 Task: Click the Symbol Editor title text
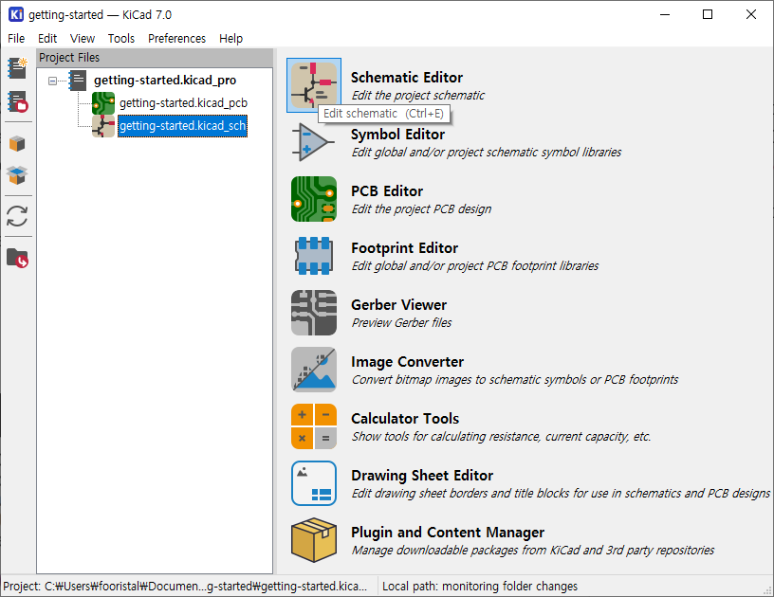pyautogui.click(x=397, y=135)
